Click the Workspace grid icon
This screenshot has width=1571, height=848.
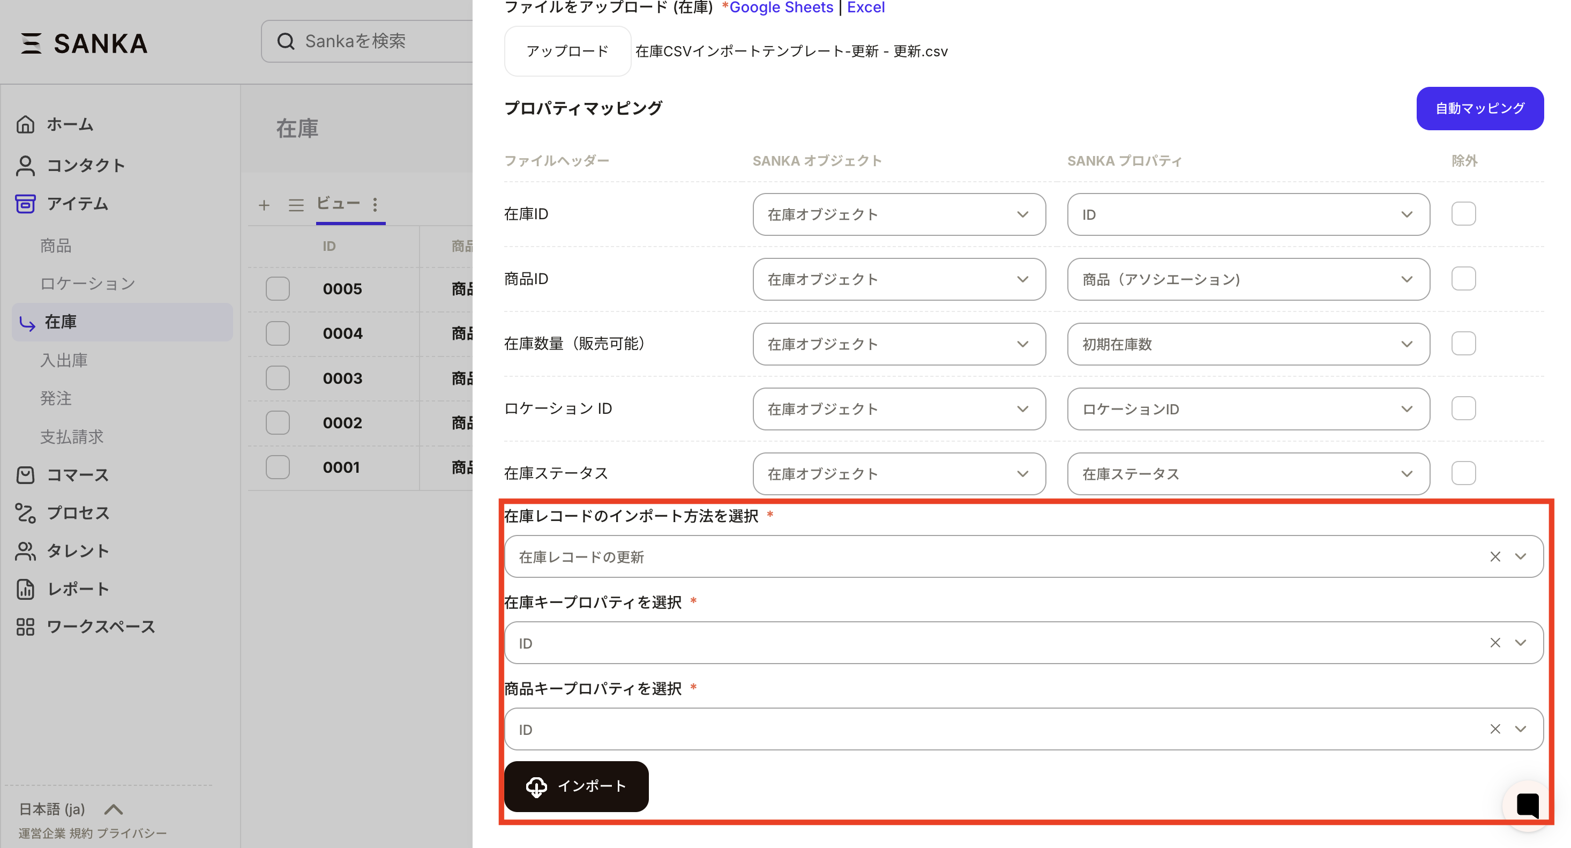tap(25, 627)
